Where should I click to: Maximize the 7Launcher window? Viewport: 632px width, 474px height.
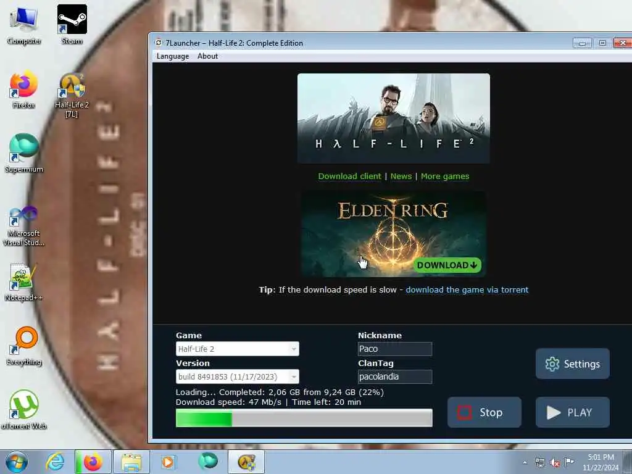pos(602,43)
